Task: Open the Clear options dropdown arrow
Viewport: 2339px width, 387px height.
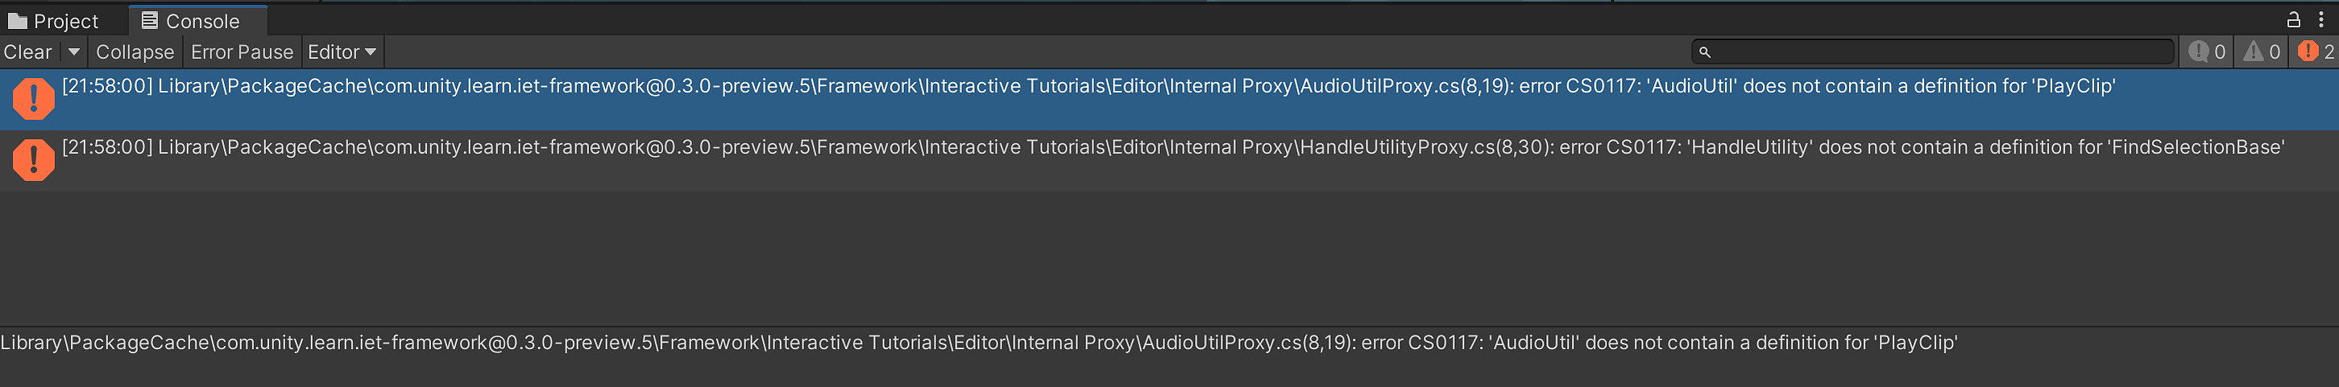Action: (73, 52)
